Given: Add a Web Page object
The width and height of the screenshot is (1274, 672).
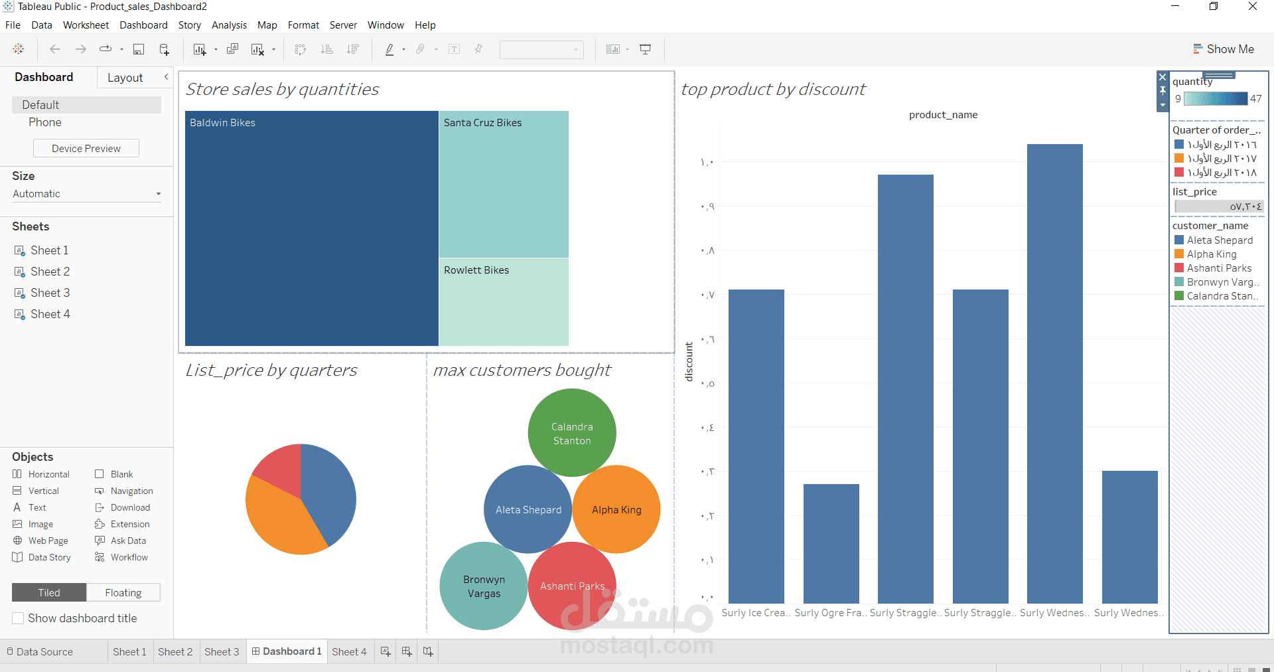Looking at the screenshot, I should 40,541.
